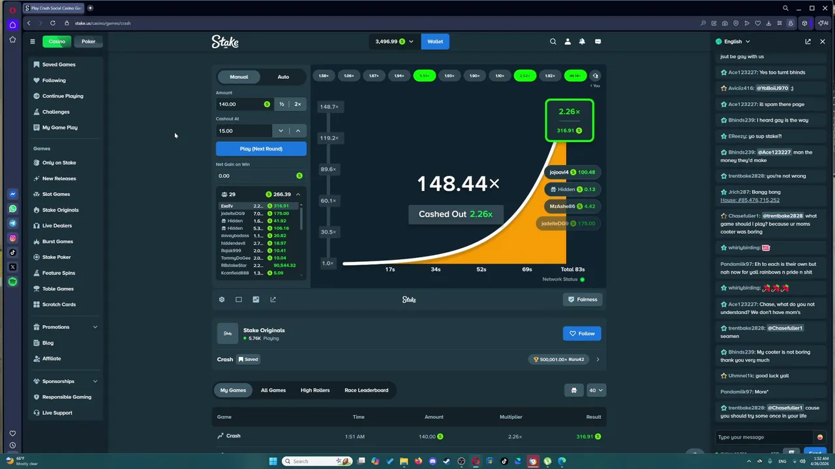Screen dimensions: 835x469
Task: Pop out the Crash game window
Action: [x=273, y=300]
